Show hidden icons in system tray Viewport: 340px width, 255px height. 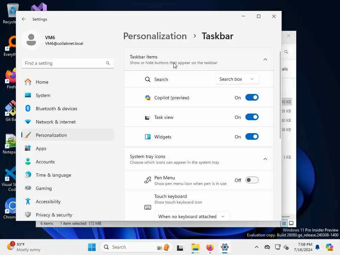click(x=257, y=247)
